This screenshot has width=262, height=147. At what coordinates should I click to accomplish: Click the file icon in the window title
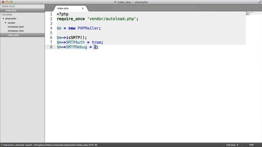115,2
